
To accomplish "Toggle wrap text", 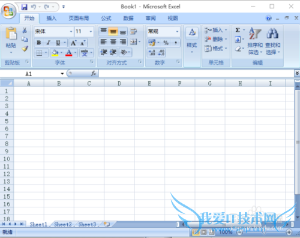I will click(133, 31).
